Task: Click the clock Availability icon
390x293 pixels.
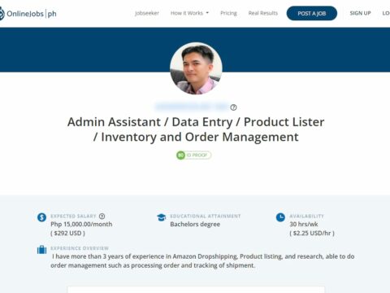Action: 280,217
